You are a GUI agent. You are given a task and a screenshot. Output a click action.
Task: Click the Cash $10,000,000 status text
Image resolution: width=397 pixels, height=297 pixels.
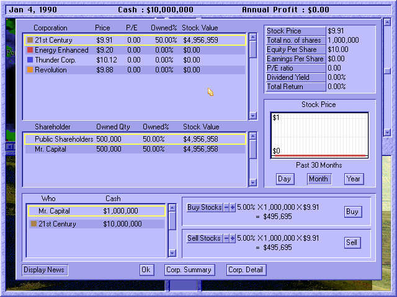pyautogui.click(x=156, y=10)
